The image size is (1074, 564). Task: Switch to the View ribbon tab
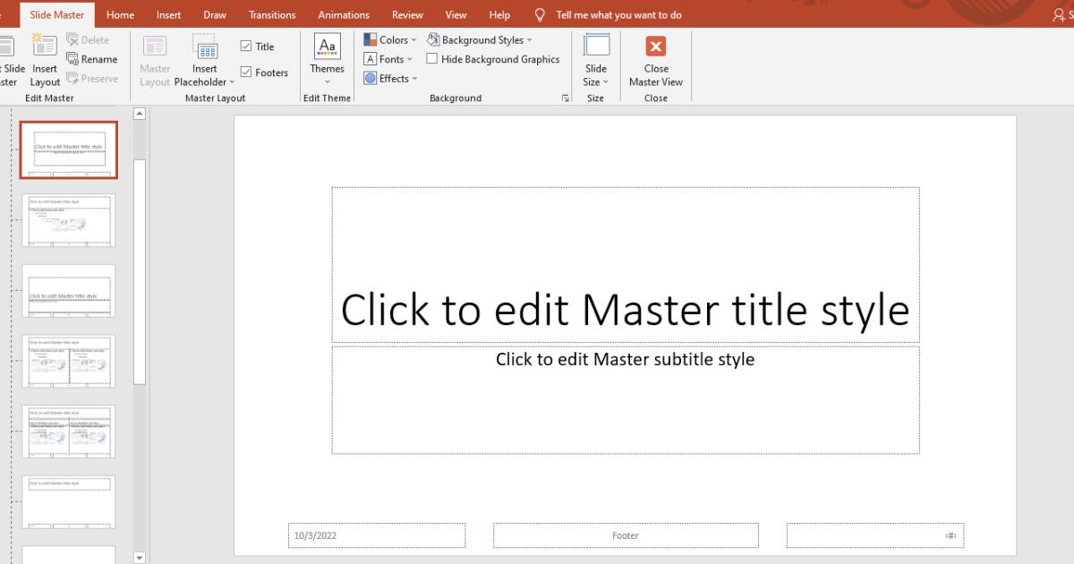click(x=456, y=14)
